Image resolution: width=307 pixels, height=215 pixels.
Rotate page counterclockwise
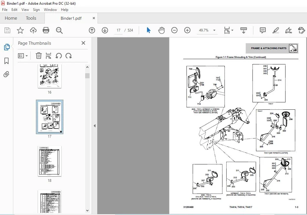[59, 56]
